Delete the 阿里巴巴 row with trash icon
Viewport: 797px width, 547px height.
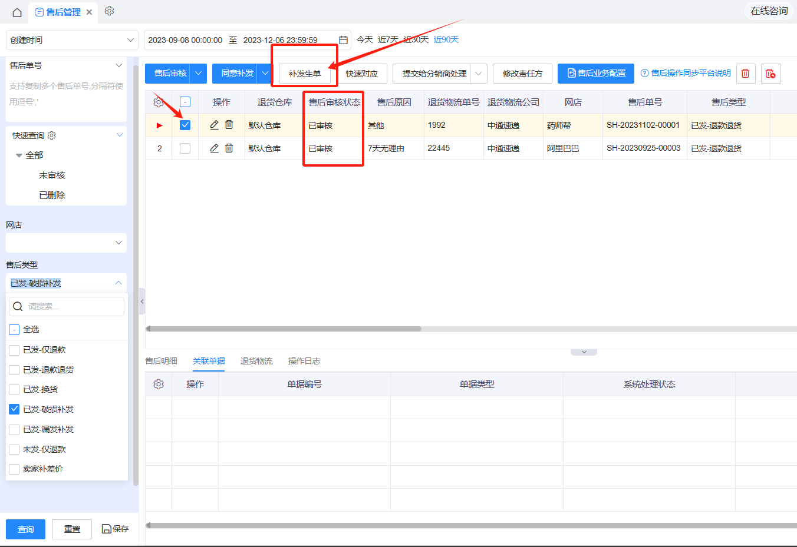[229, 148]
